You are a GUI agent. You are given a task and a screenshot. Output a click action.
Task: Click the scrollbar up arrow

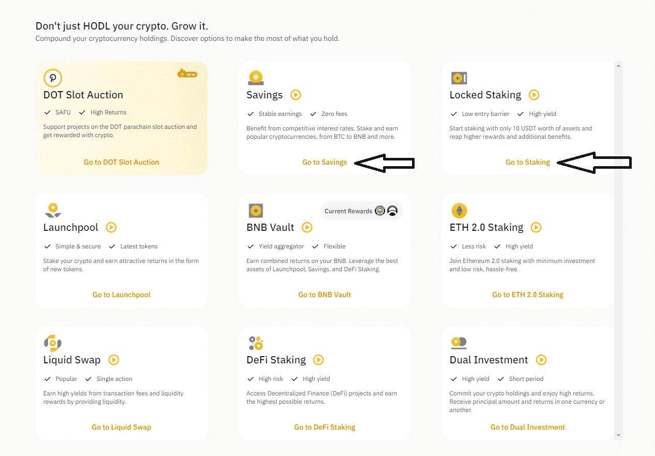click(618, 65)
